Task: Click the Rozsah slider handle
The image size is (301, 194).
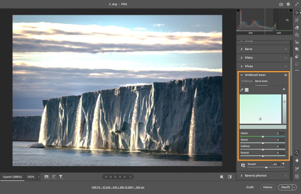Action: click(x=266, y=167)
